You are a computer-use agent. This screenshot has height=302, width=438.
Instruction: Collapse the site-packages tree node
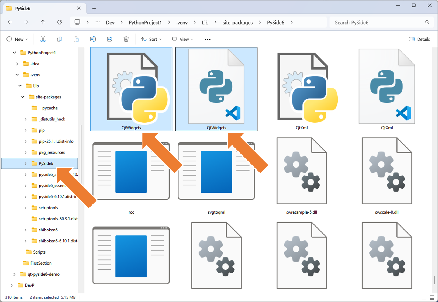(x=23, y=97)
